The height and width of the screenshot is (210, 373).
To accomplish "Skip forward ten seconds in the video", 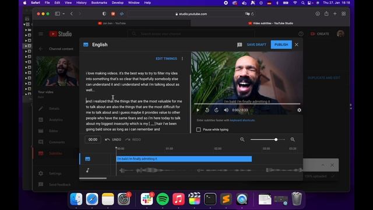I will pos(216,110).
